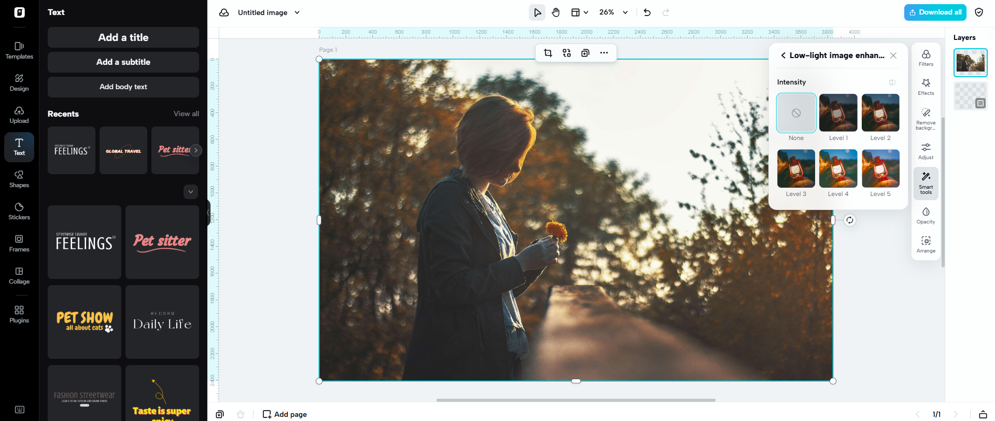Click the Remove background tool
The width and height of the screenshot is (995, 421).
pyautogui.click(x=926, y=118)
